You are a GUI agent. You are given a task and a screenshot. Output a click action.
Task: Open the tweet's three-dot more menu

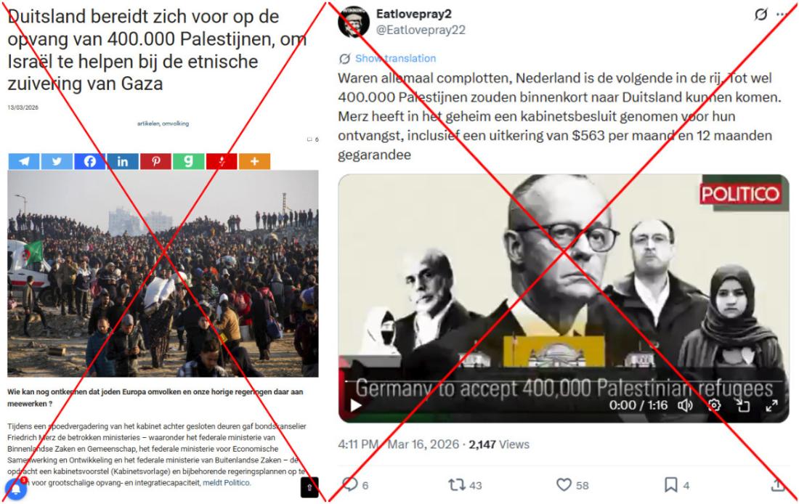tap(782, 15)
